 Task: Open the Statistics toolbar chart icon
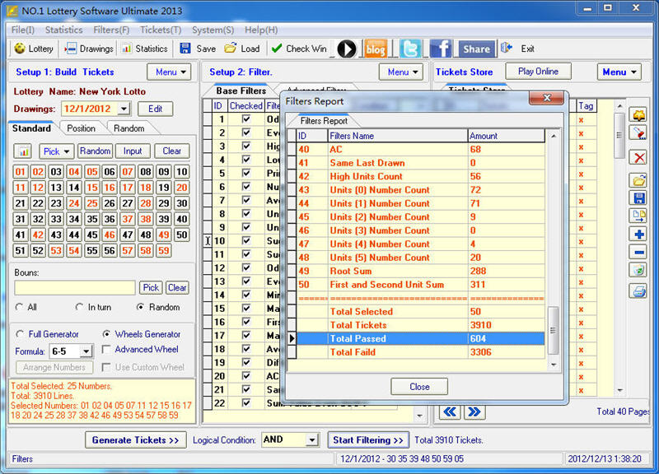pyautogui.click(x=127, y=49)
